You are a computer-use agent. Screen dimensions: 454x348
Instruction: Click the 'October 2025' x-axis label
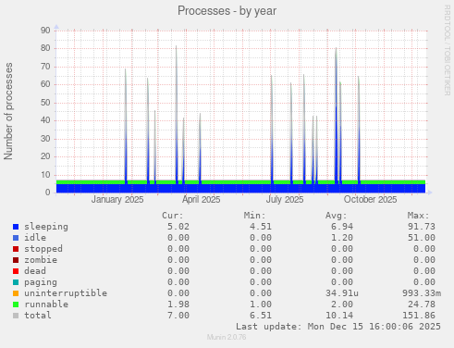tap(370, 200)
